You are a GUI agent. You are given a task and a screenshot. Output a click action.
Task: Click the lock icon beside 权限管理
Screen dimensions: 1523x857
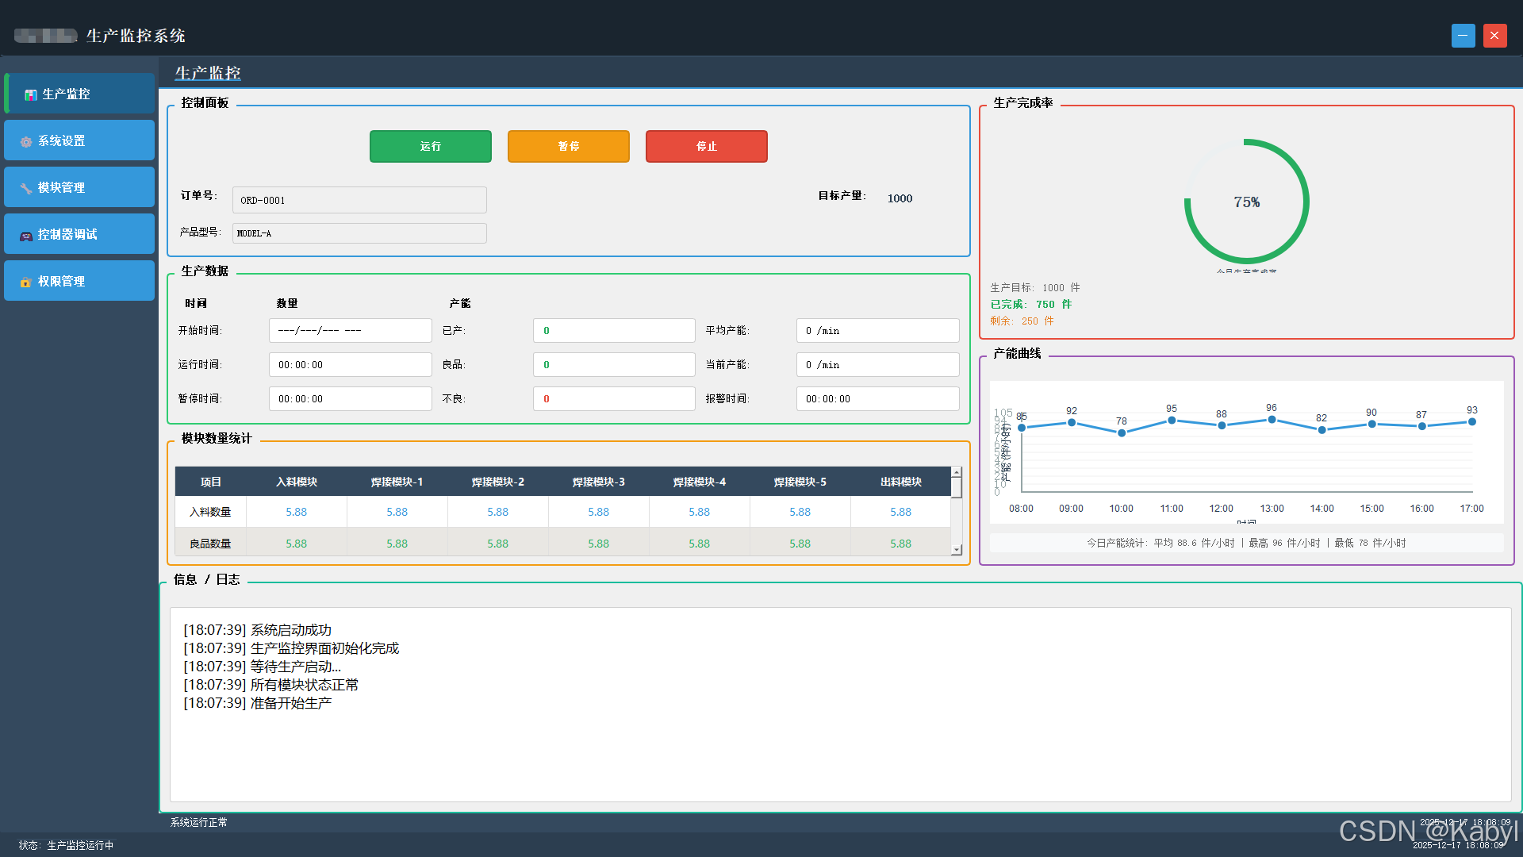pos(26,282)
